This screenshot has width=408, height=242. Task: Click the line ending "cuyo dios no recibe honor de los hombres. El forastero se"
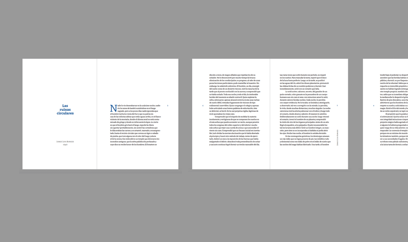(x=134, y=145)
